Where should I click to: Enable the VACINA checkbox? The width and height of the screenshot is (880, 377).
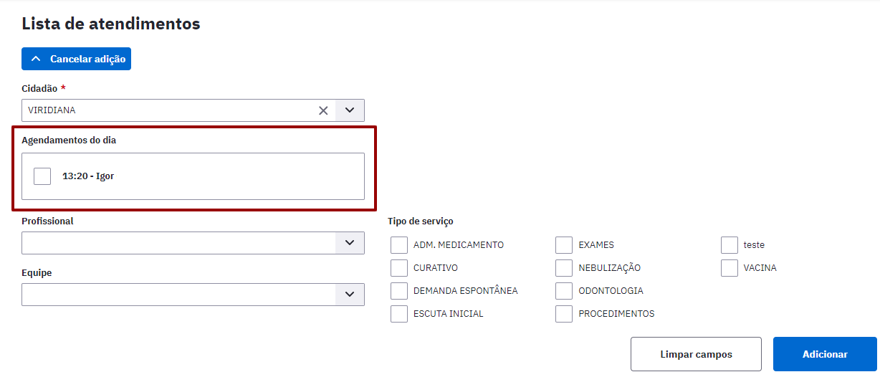pos(730,268)
